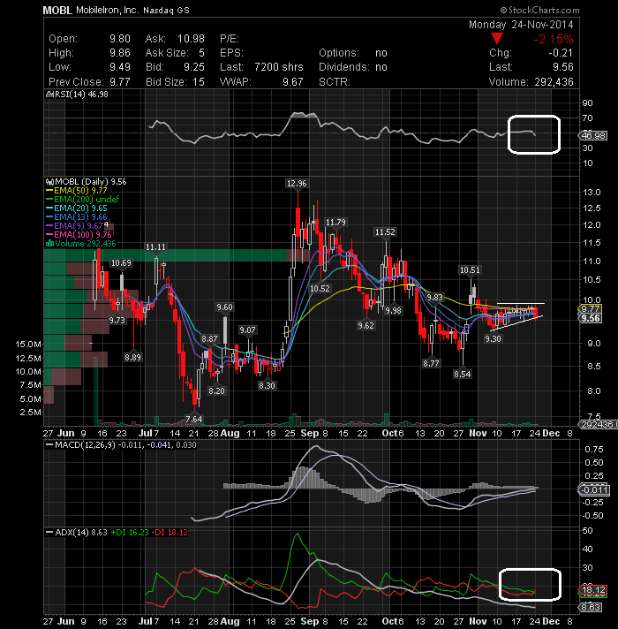618x629 pixels.
Task: Click the Prev Close value in the quote table
Action: (x=120, y=82)
